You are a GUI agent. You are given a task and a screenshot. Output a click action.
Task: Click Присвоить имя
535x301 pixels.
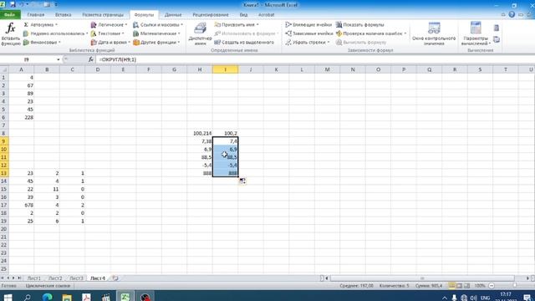coord(236,24)
